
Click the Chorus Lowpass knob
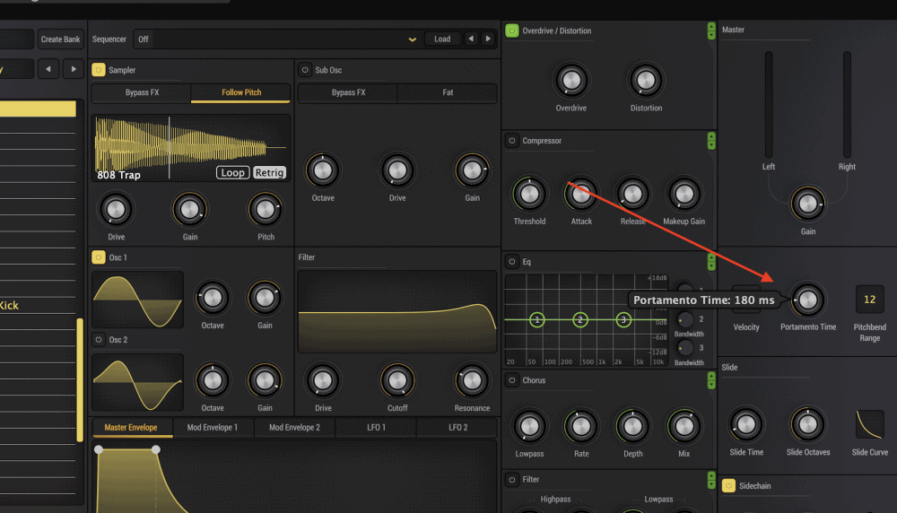click(529, 426)
